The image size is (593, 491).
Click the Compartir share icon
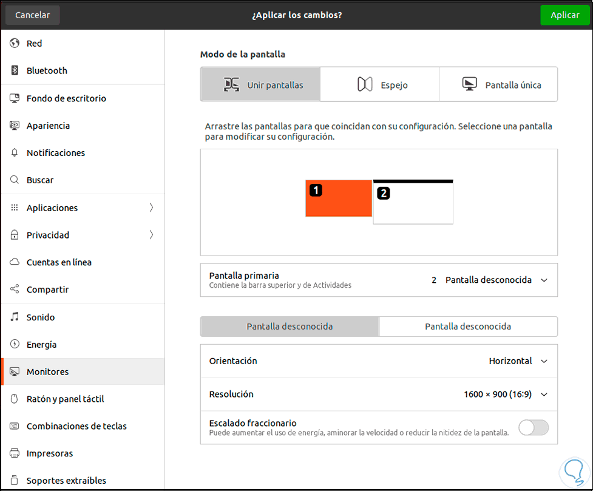point(15,290)
